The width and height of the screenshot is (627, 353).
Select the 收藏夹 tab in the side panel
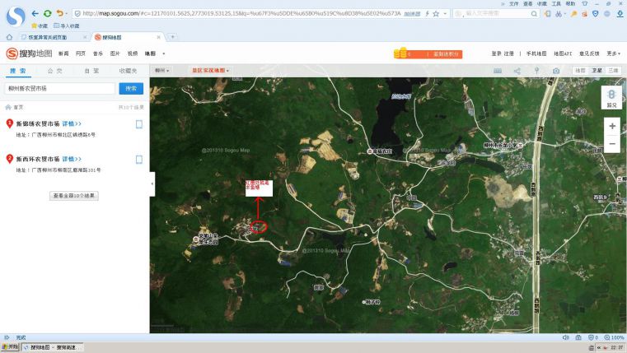tap(128, 71)
